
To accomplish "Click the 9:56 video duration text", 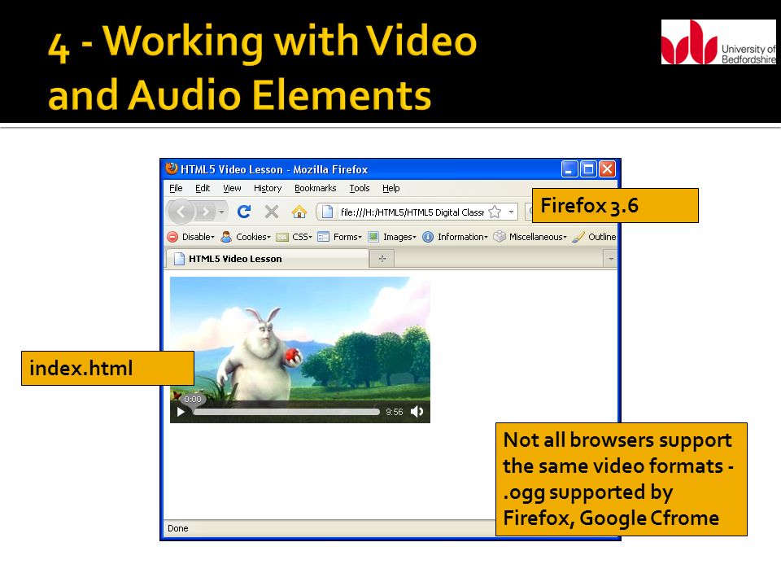I will [x=395, y=412].
